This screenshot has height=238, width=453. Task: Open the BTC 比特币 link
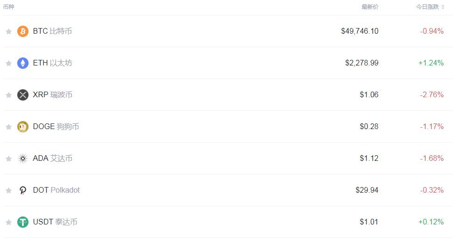(52, 31)
